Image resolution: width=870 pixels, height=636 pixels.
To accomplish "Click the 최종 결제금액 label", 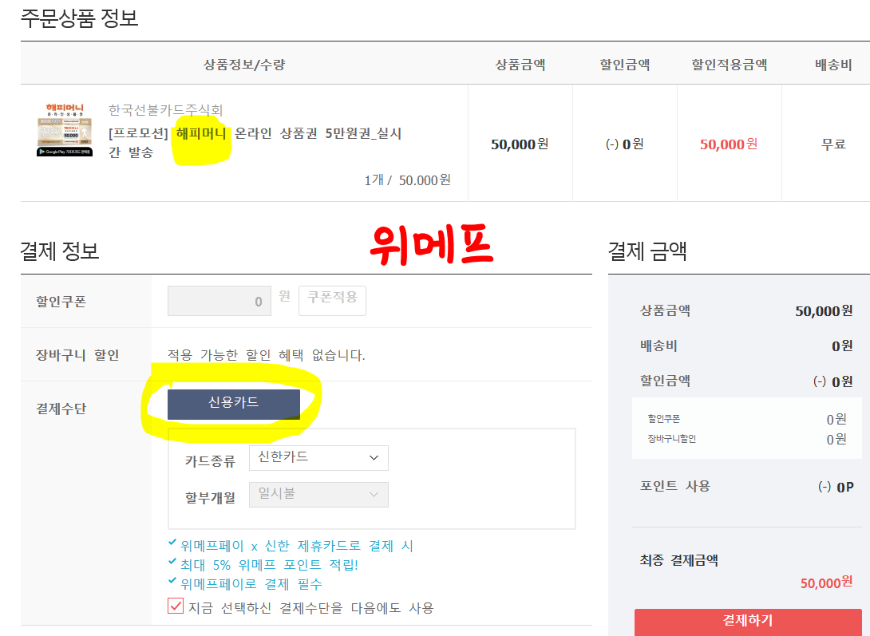I will (678, 560).
